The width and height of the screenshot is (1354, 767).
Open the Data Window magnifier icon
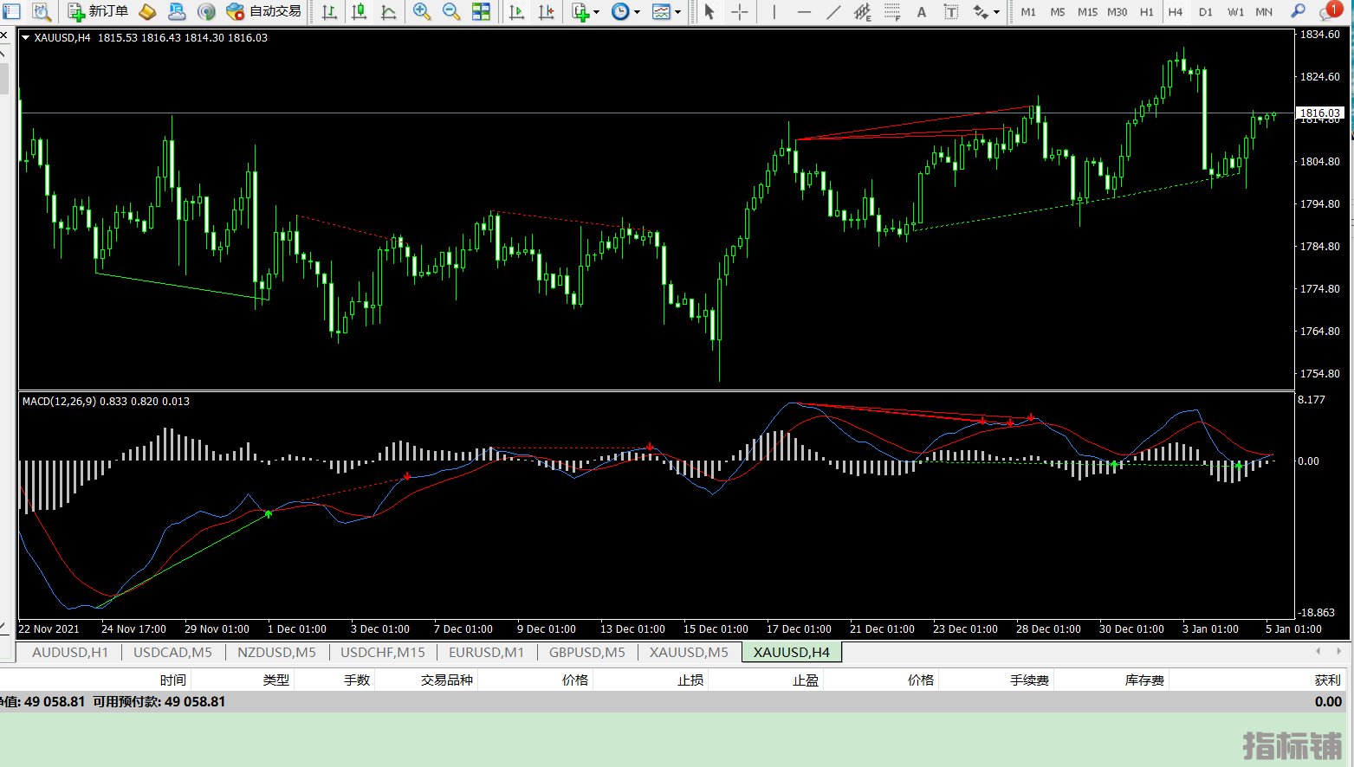[41, 11]
